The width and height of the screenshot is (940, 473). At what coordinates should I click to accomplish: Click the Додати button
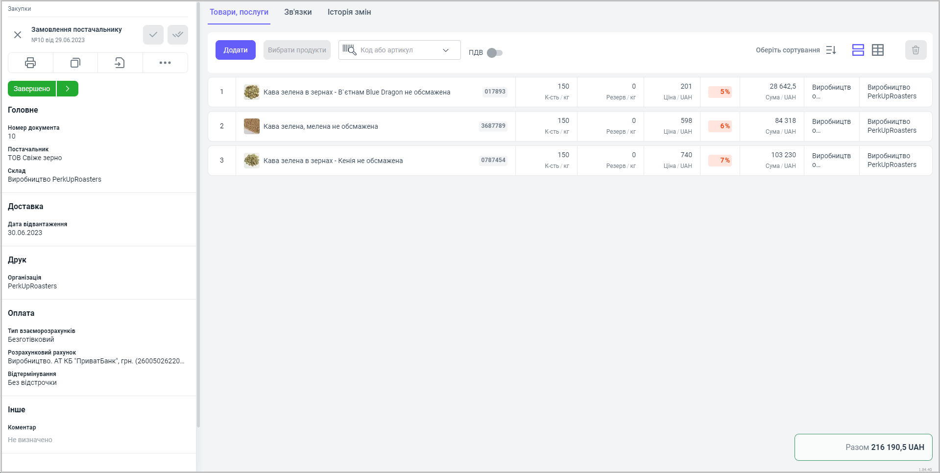tap(236, 50)
